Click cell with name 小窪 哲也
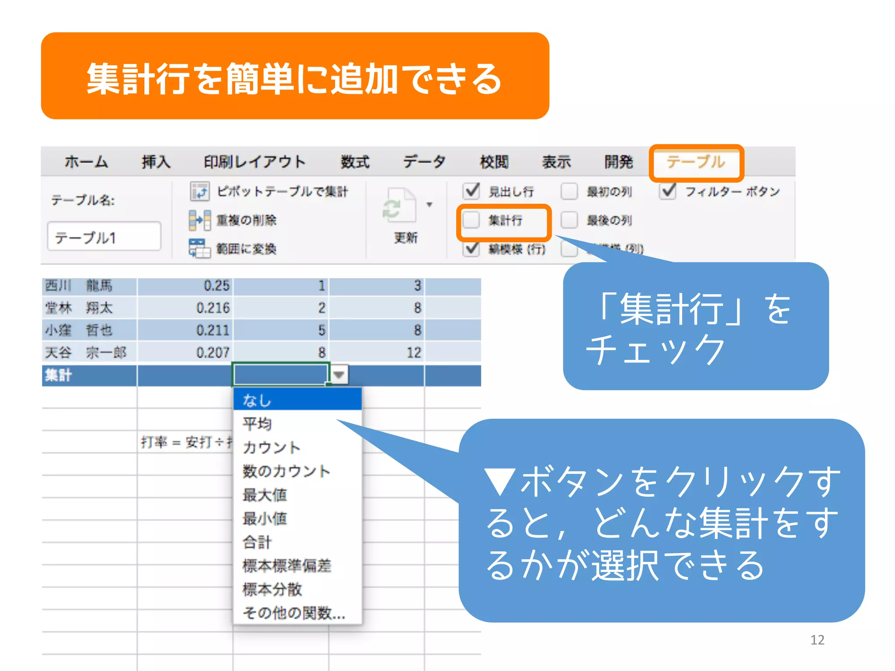 pyautogui.click(x=90, y=330)
